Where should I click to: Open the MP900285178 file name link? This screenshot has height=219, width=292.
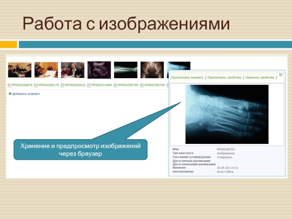[x=49, y=85]
